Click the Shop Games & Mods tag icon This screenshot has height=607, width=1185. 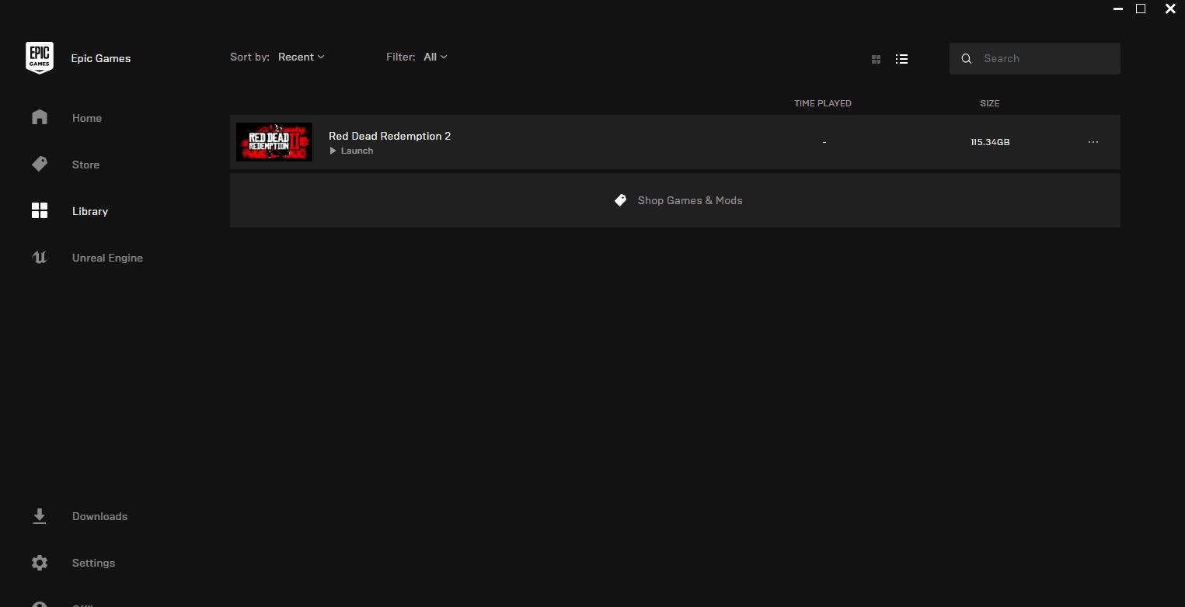tap(620, 200)
